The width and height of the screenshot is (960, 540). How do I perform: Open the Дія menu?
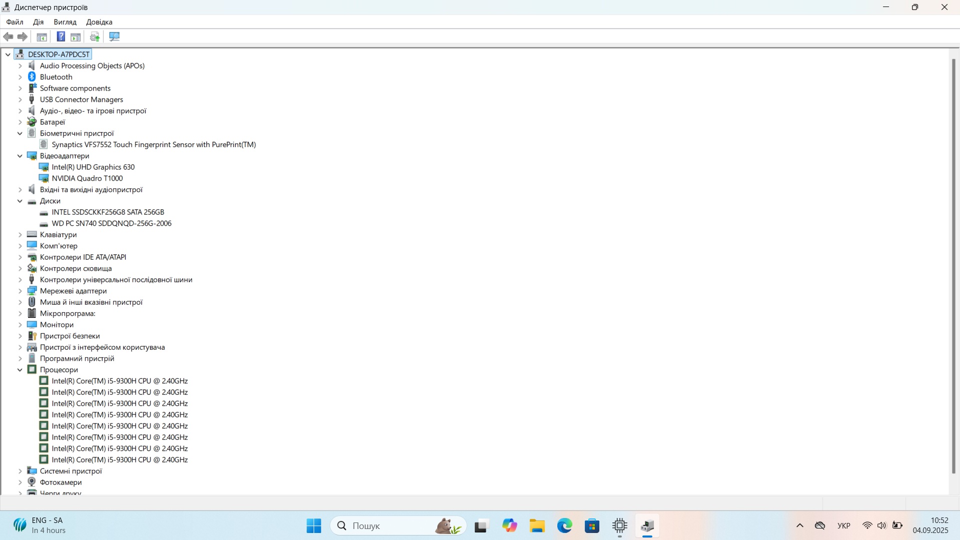coord(39,22)
